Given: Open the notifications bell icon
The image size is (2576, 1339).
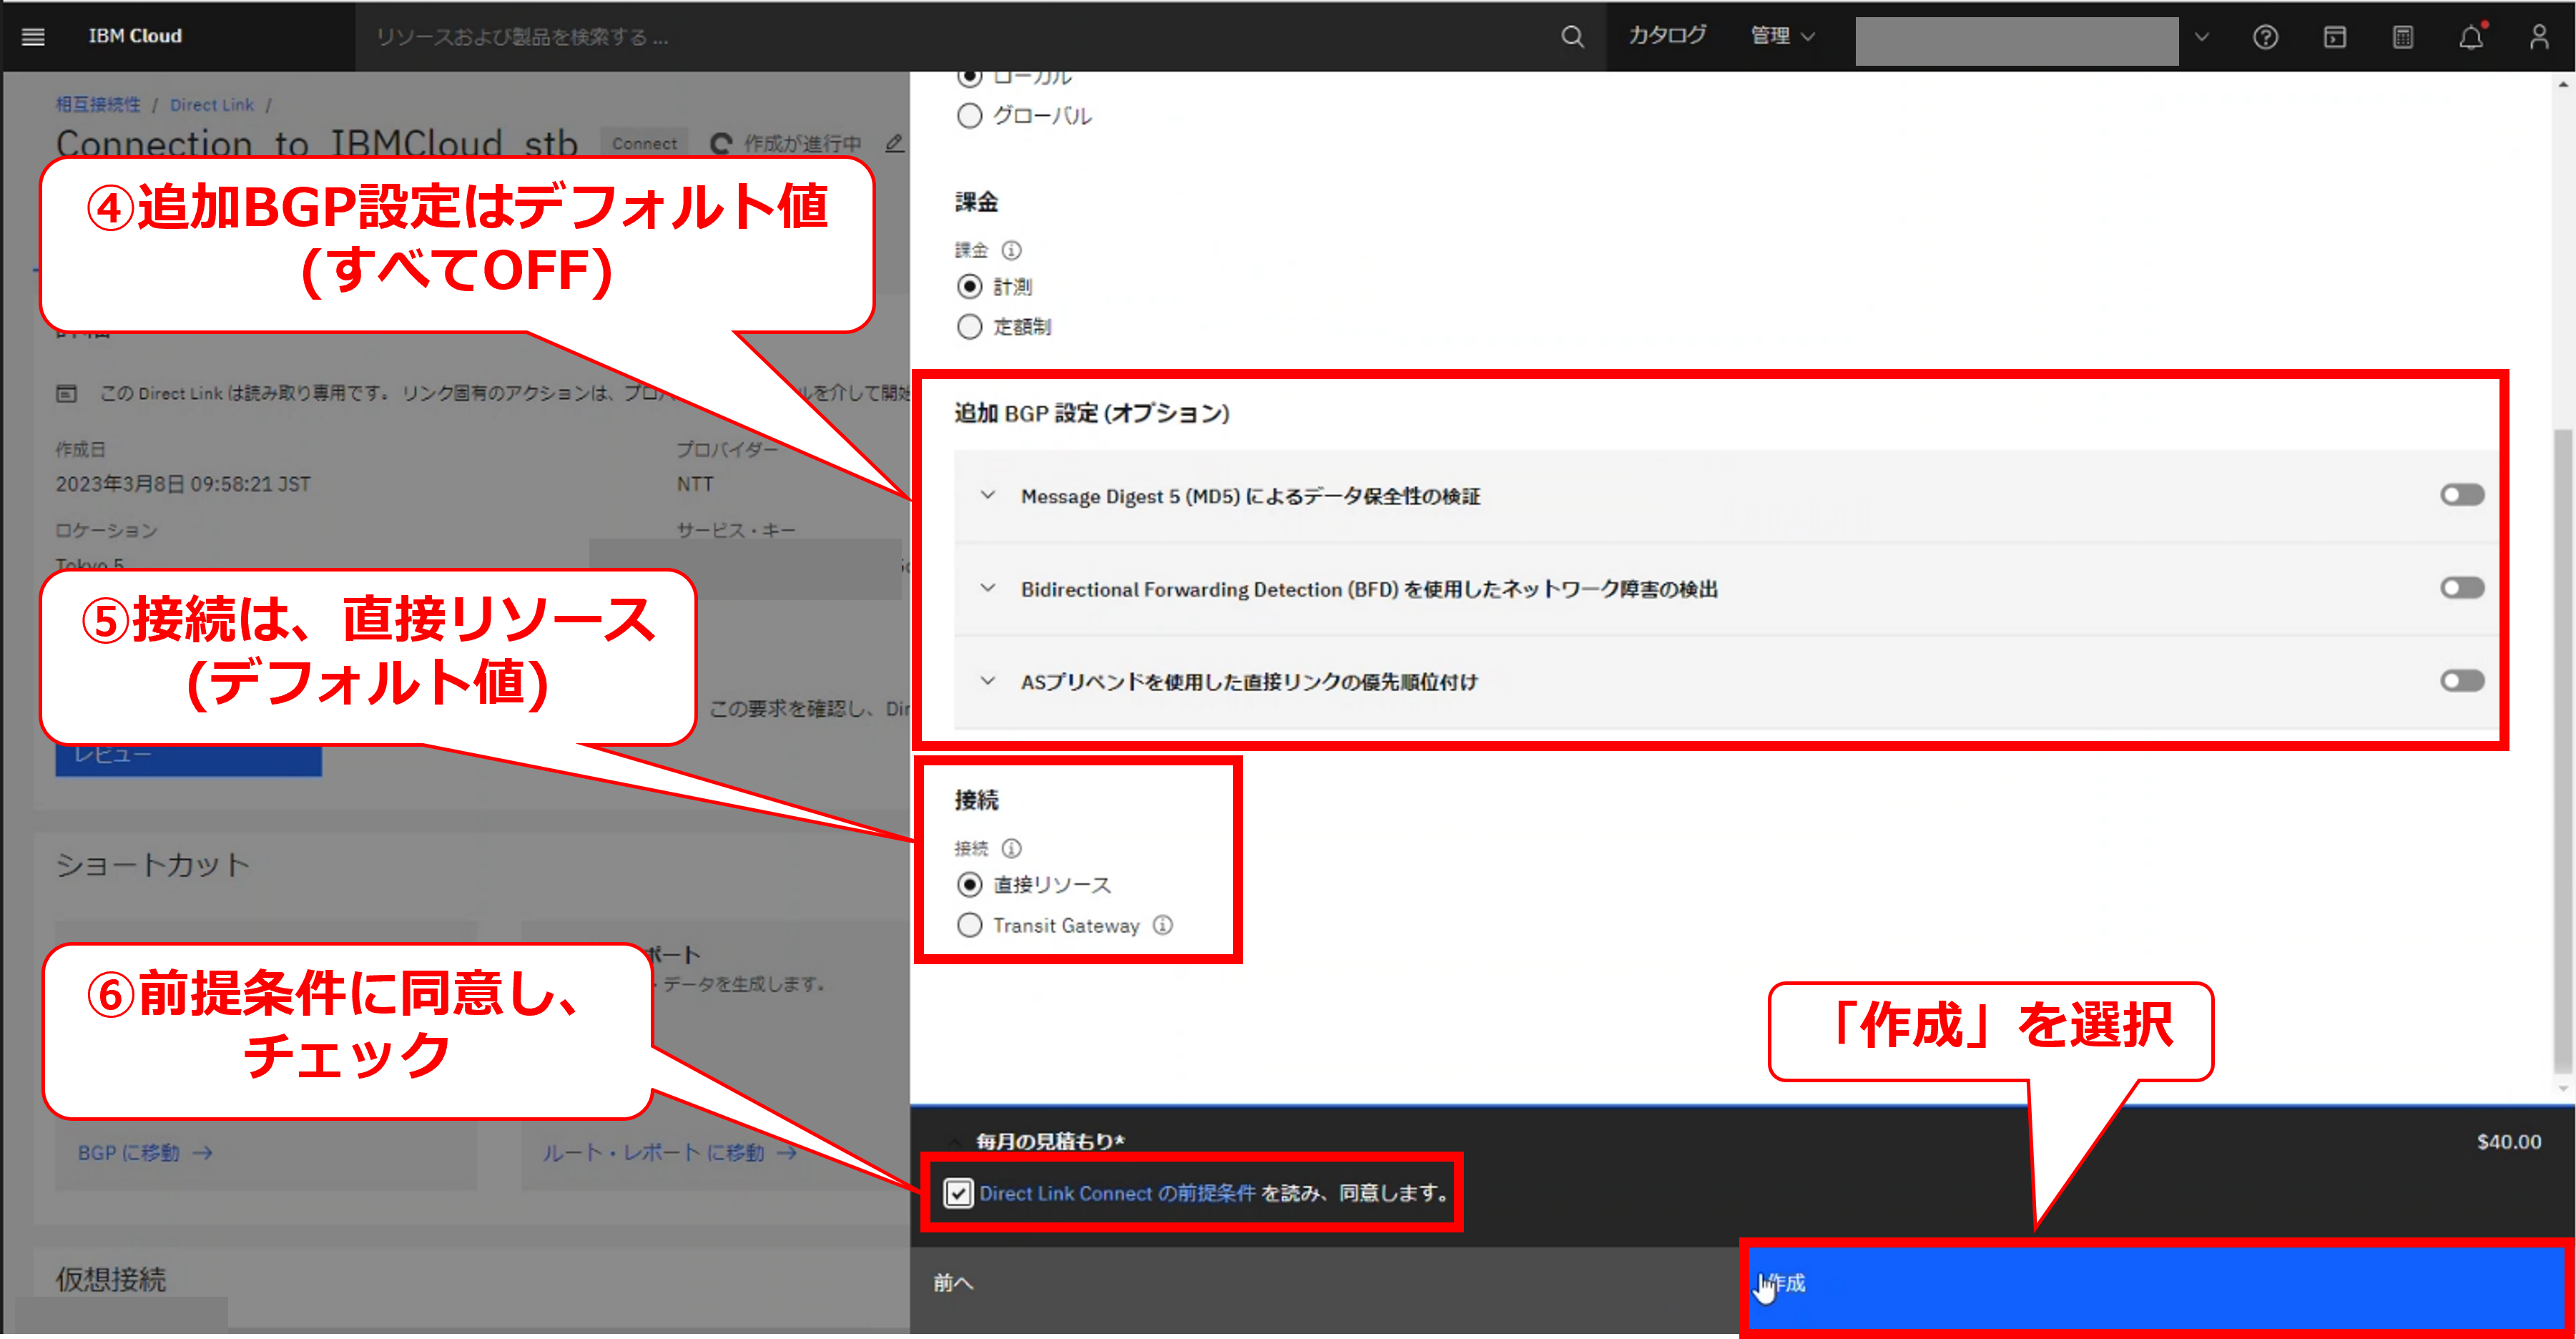Looking at the screenshot, I should [x=2471, y=37].
